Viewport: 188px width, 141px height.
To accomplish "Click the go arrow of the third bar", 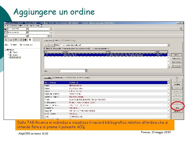I will 51,36.
